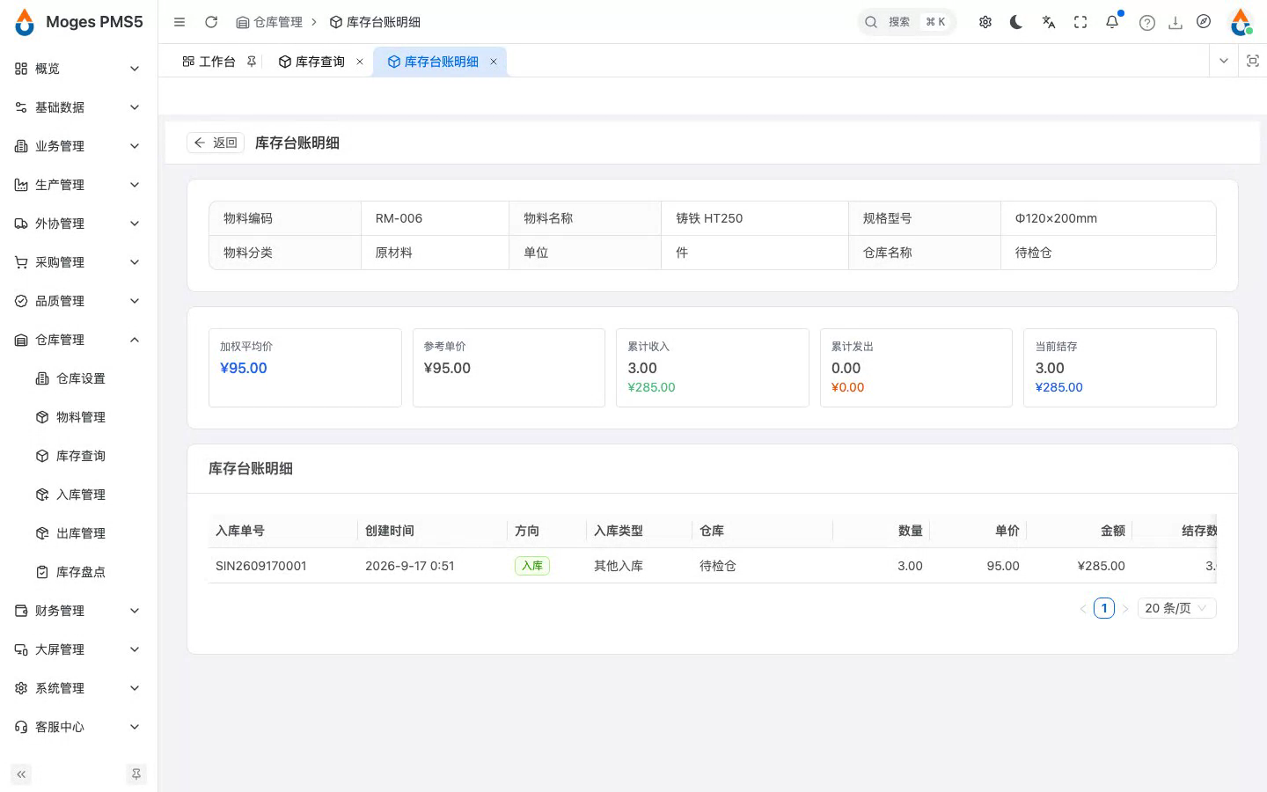Open notifications bell icon
Viewport: 1267px width, 792px height.
pyautogui.click(x=1112, y=22)
